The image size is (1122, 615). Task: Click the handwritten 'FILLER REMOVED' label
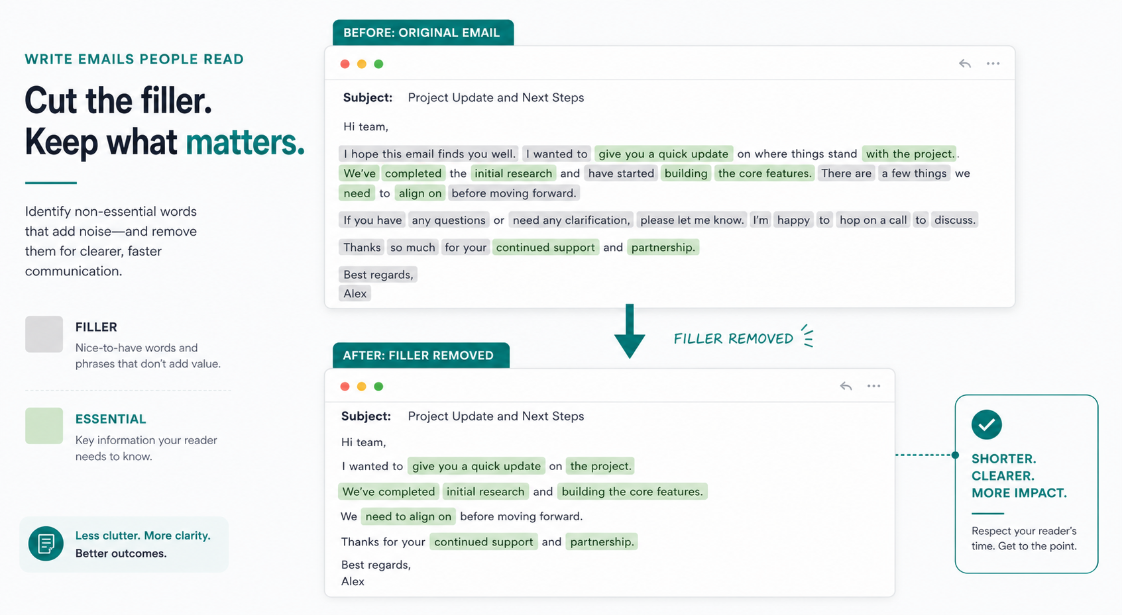(x=734, y=339)
